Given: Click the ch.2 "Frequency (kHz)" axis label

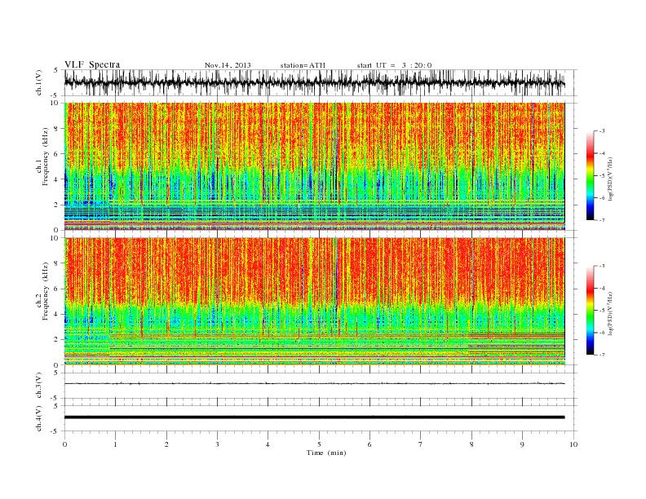Looking at the screenshot, I should click(46, 292).
